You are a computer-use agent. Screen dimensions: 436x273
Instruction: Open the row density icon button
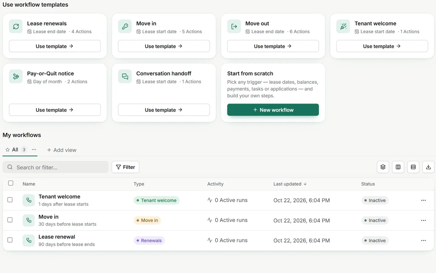click(x=413, y=167)
